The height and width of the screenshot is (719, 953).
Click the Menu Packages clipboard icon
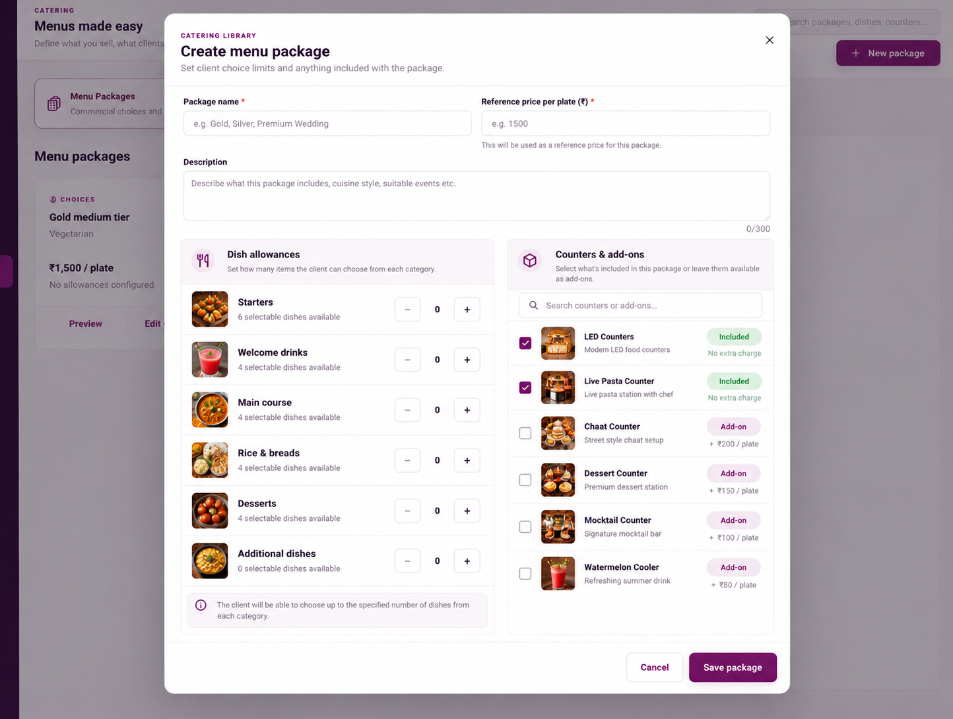[54, 104]
